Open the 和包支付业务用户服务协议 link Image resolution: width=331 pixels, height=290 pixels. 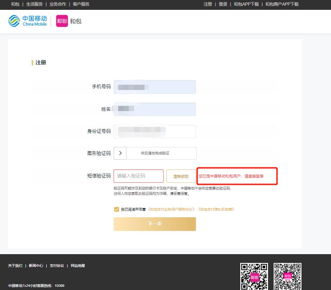[x=171, y=209]
